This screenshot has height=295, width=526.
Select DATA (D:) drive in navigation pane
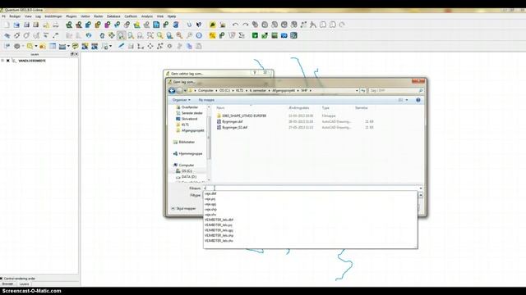tap(189, 177)
